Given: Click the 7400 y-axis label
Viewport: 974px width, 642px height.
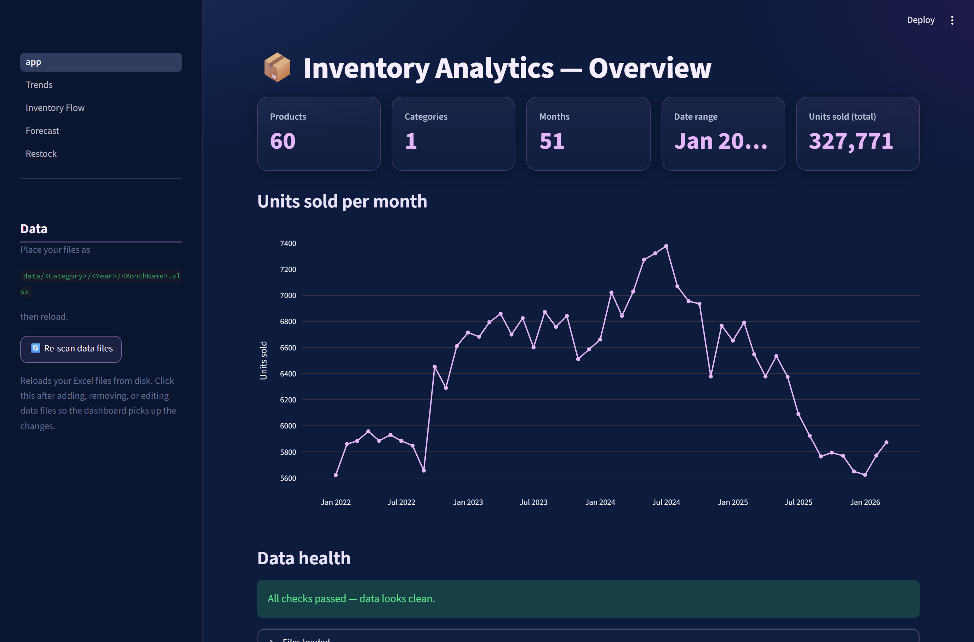Looking at the screenshot, I should (288, 243).
